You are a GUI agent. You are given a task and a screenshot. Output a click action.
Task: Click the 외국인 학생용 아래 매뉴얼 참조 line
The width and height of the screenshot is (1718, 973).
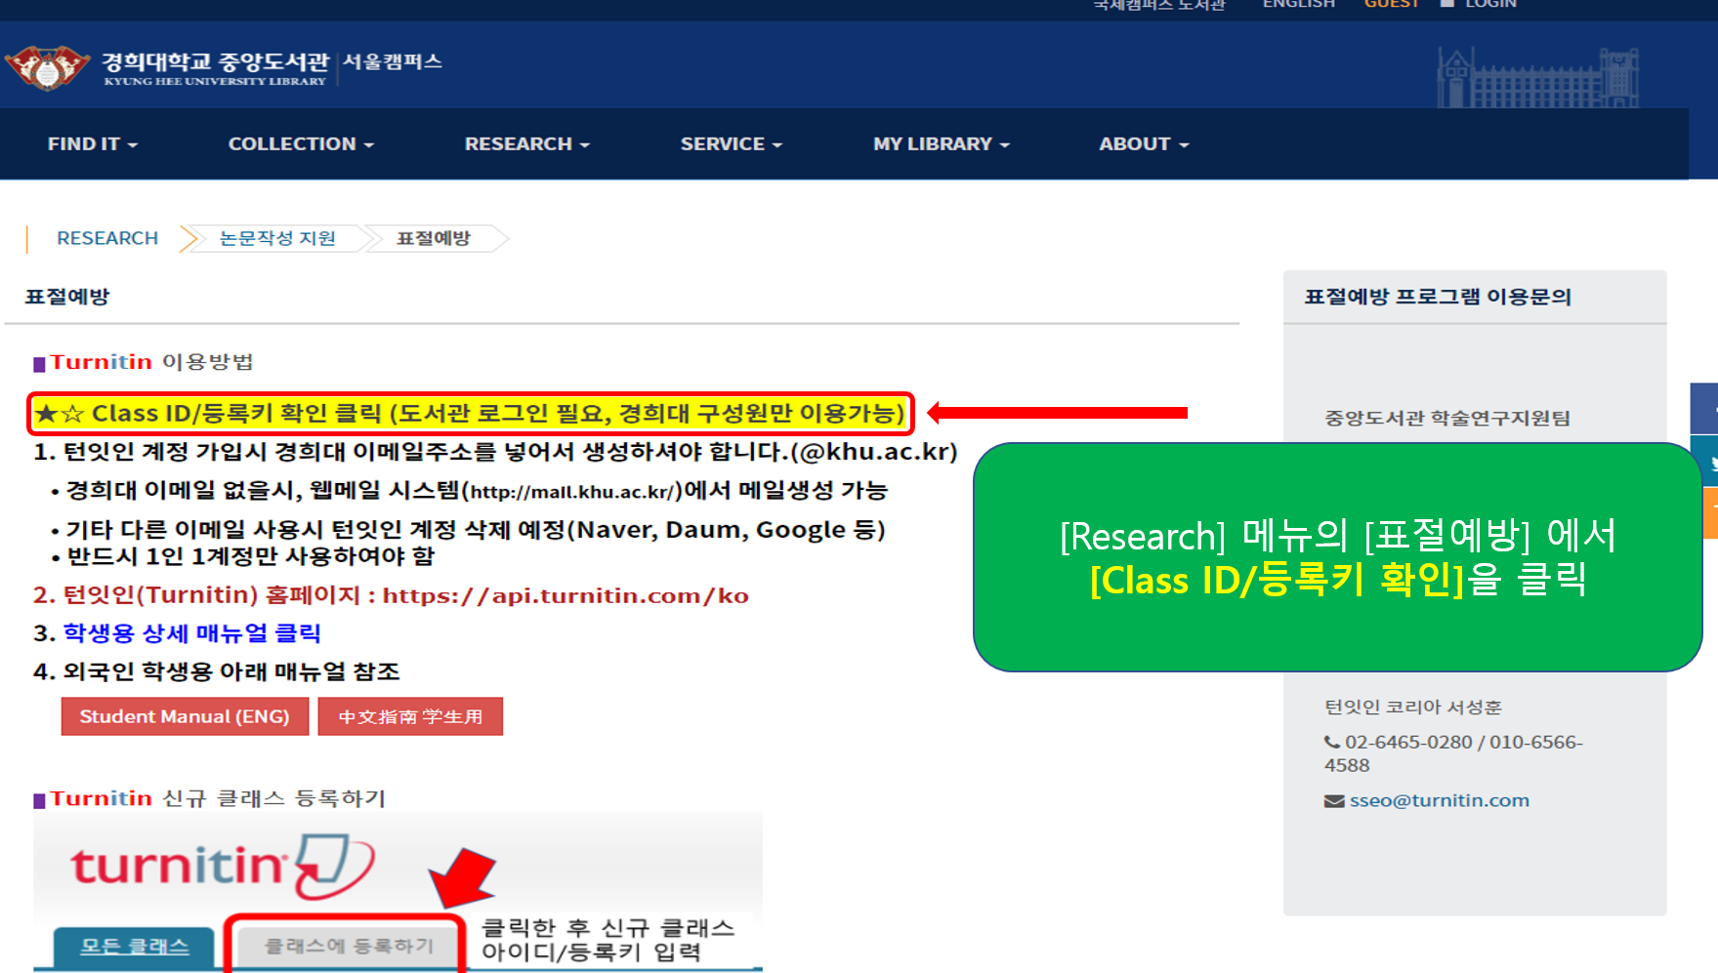[217, 672]
